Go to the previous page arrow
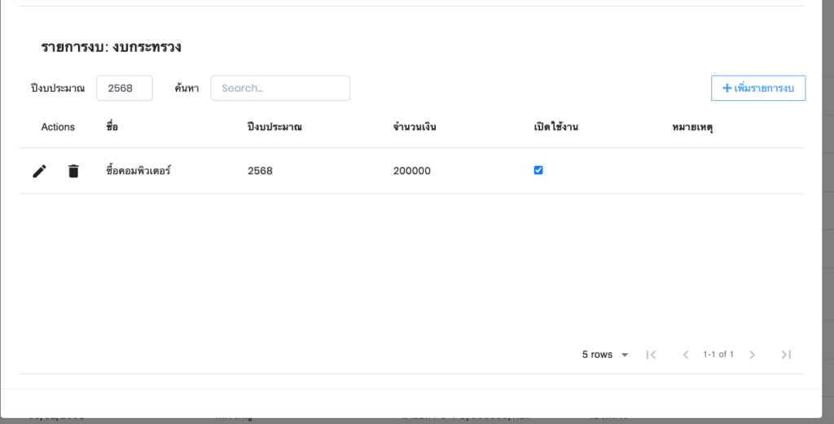834x424 pixels. (x=685, y=355)
